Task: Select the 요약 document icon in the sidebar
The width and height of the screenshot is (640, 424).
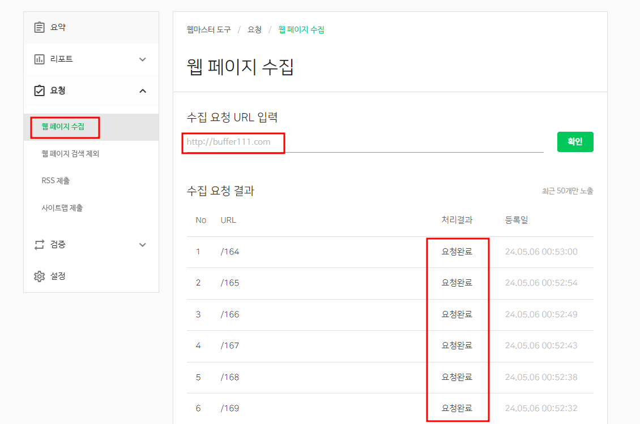Action: pyautogui.click(x=39, y=27)
